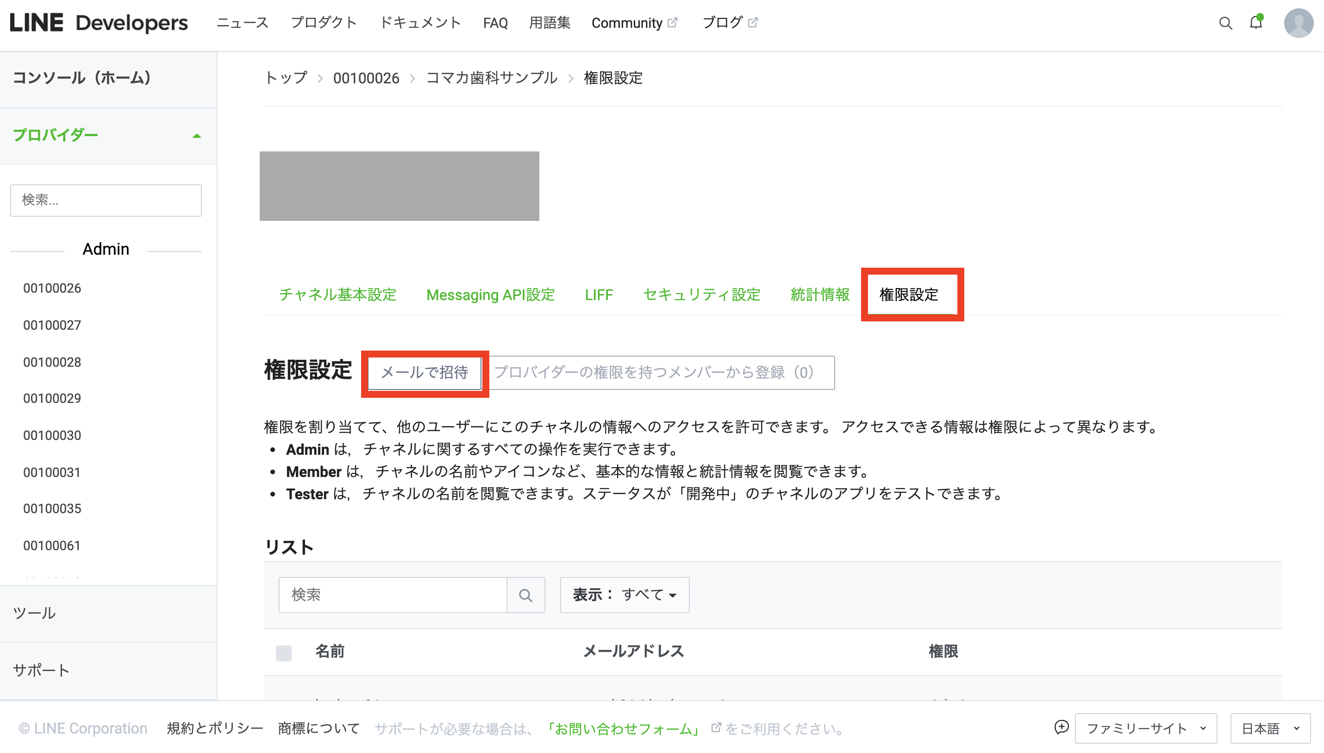Open the 日本語 language dropdown
Screen dimensions: 1324x753
(x=1270, y=729)
